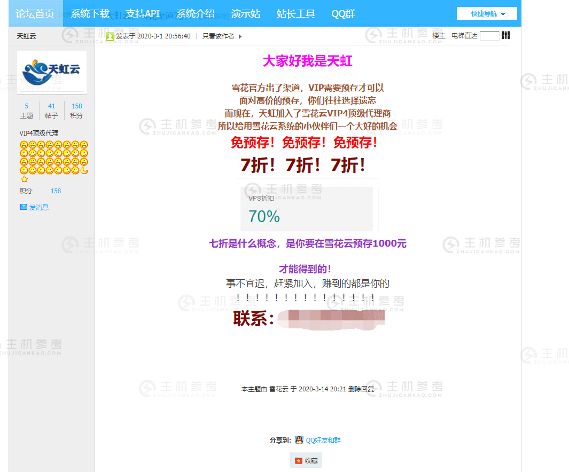
Task: Select the 雪花云 moderator name link
Action: click(x=279, y=389)
